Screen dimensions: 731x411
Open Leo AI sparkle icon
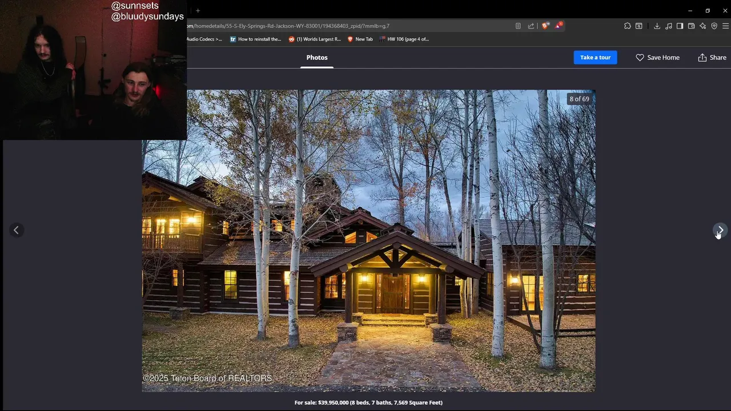pos(702,26)
